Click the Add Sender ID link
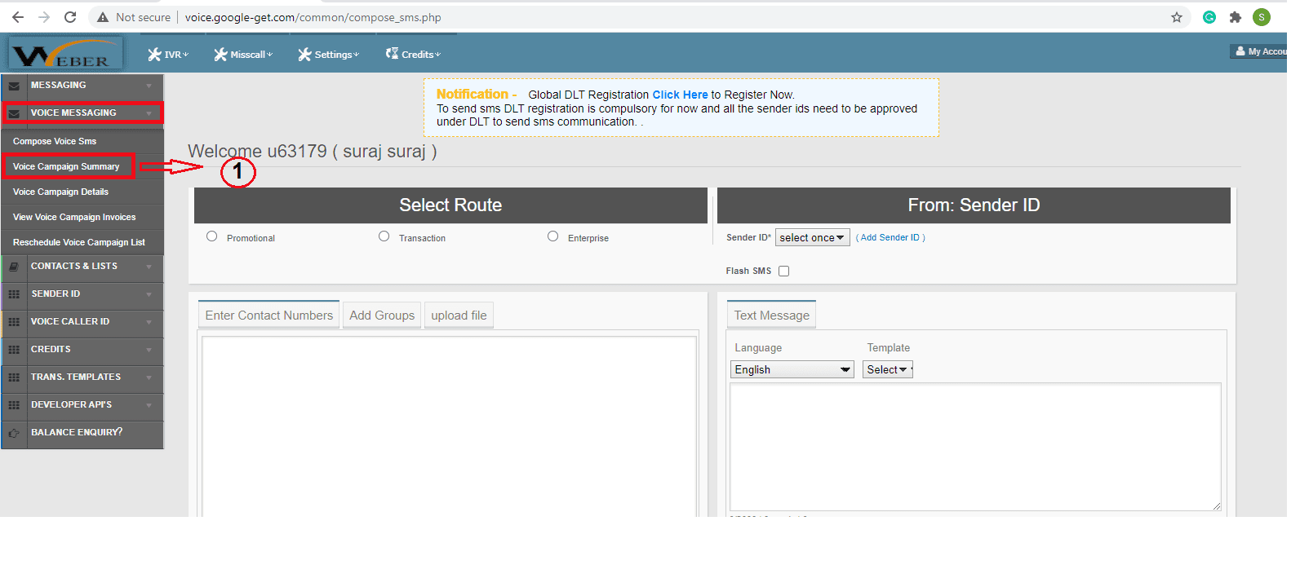This screenshot has width=1300, height=565. 890,237
